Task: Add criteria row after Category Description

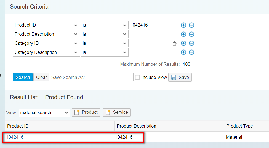Action: 183,52
